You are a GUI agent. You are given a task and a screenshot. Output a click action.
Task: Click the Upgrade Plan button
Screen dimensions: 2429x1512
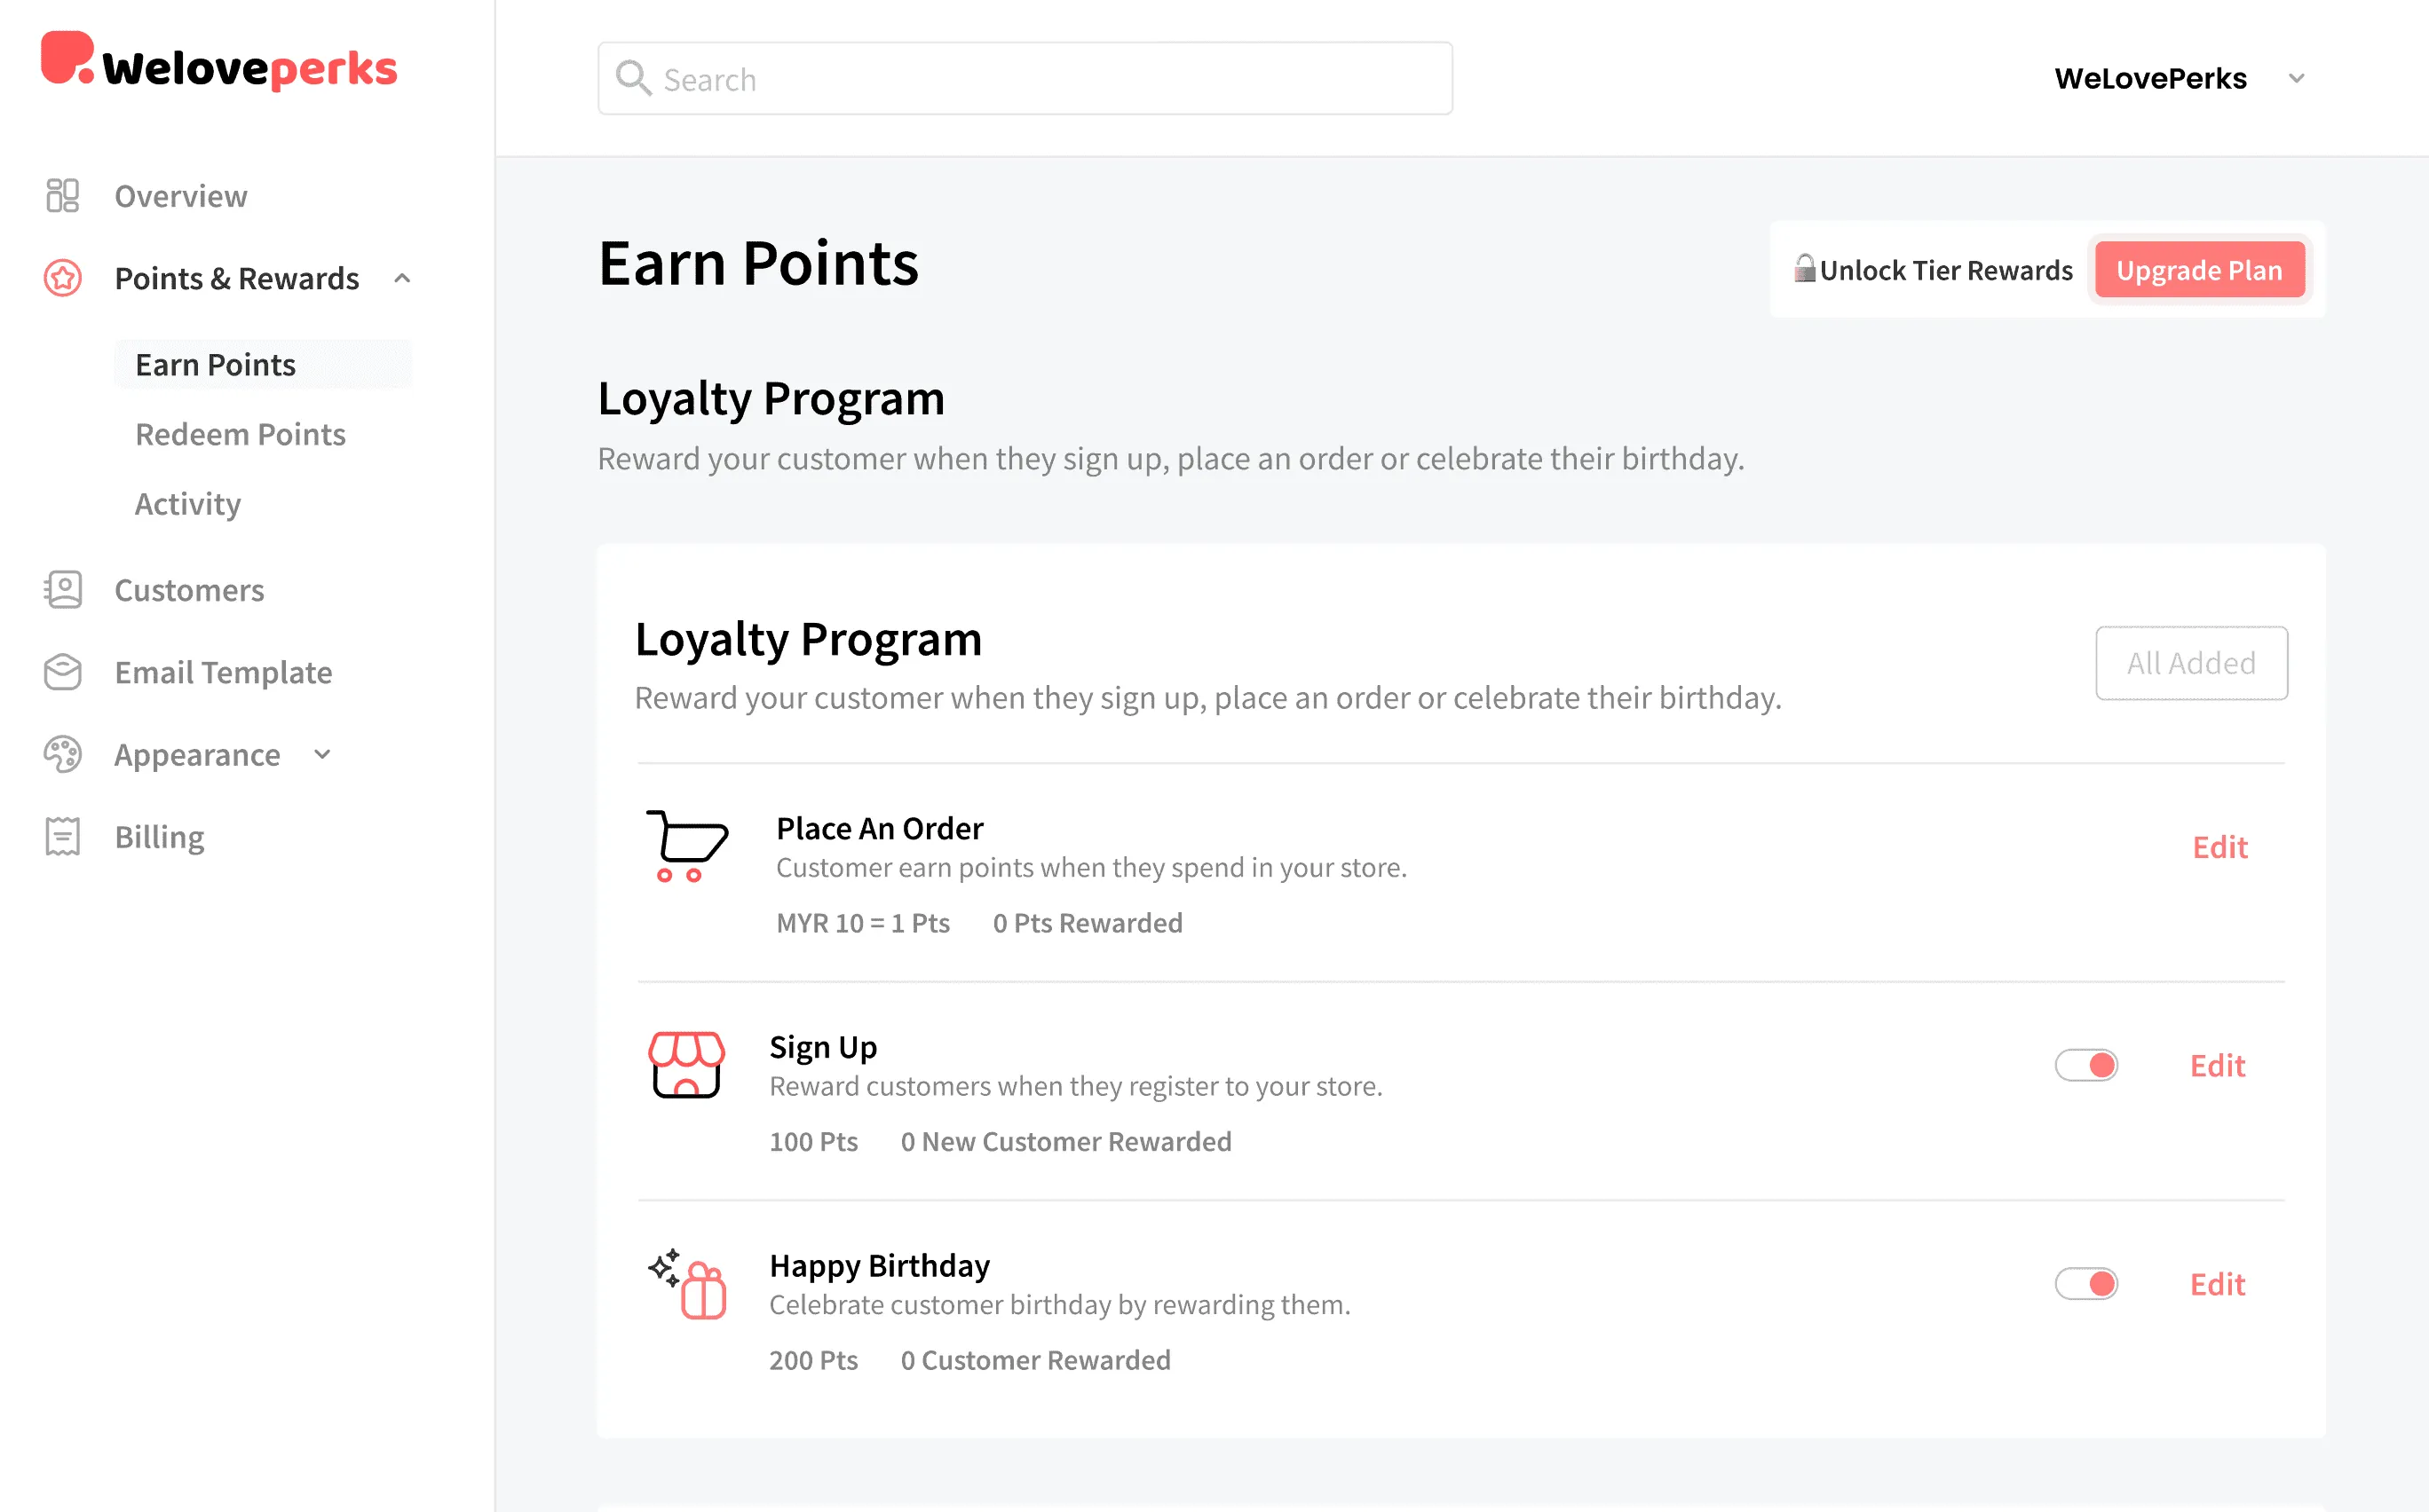coord(2199,270)
